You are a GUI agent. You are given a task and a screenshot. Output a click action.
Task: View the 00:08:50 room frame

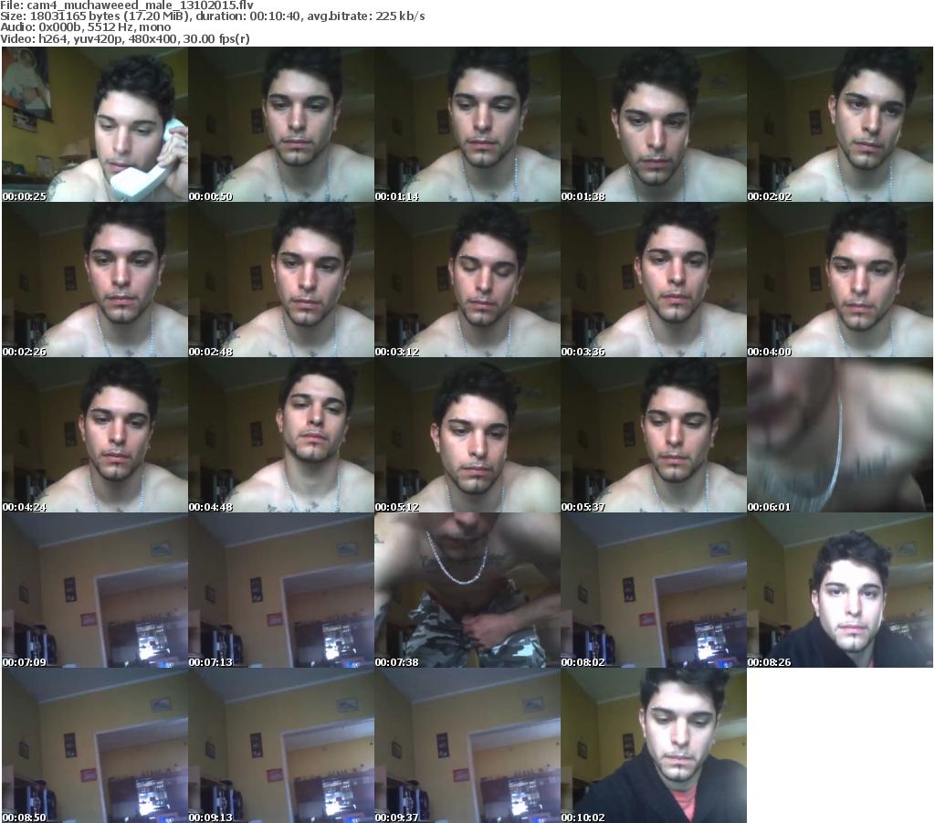click(x=95, y=745)
